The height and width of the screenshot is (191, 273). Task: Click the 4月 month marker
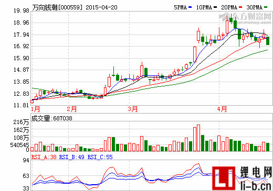[222, 109]
